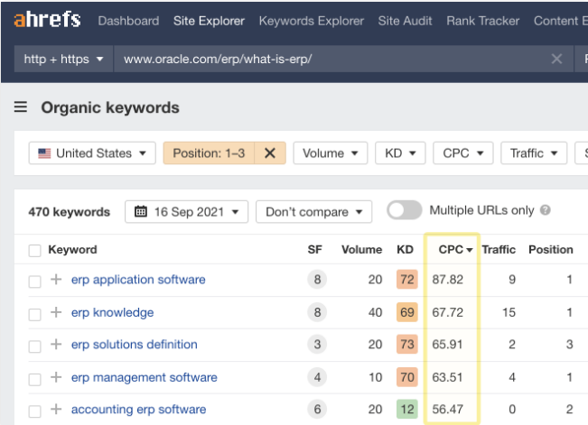This screenshot has width=588, height=425.
Task: Open the Traffic filter dropdown
Action: pos(534,152)
